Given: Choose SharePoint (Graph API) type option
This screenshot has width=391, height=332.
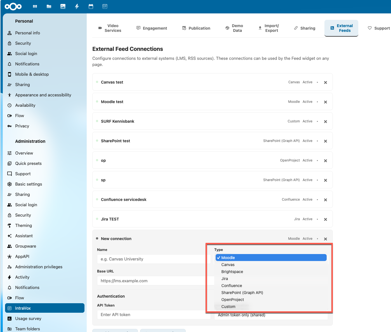Looking at the screenshot, I should pyautogui.click(x=271, y=293).
